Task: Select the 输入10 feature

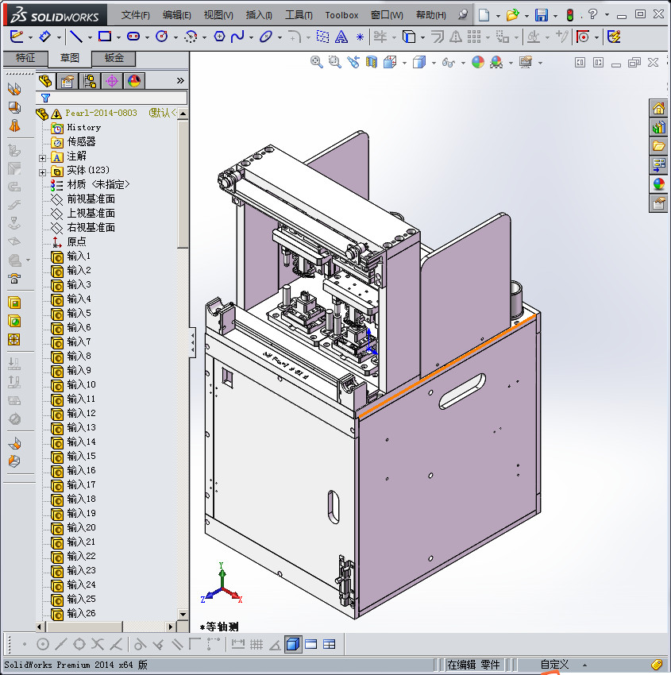Action: (81, 384)
